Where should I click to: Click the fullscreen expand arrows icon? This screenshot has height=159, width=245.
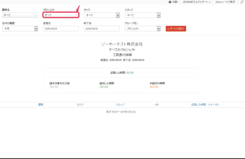point(242,2)
